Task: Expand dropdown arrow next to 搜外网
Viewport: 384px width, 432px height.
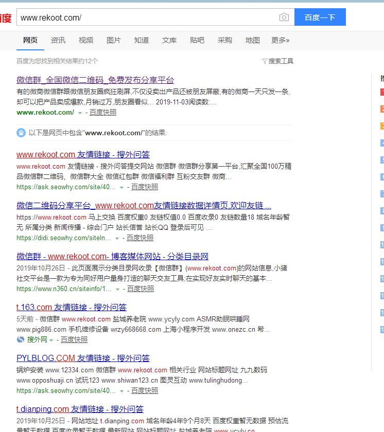Action: (51, 340)
